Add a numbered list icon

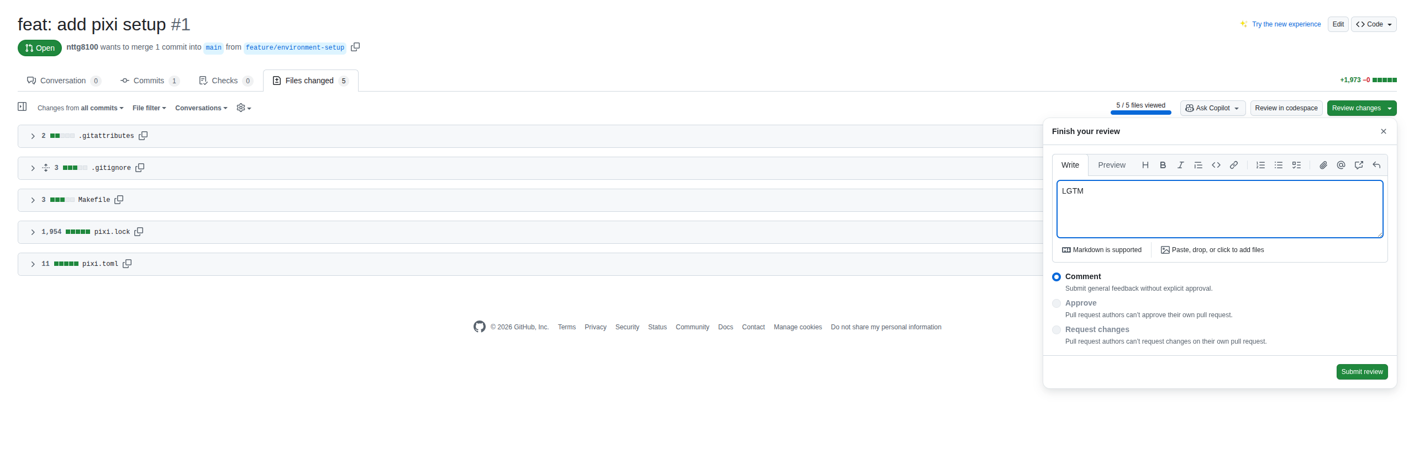[x=1260, y=165]
